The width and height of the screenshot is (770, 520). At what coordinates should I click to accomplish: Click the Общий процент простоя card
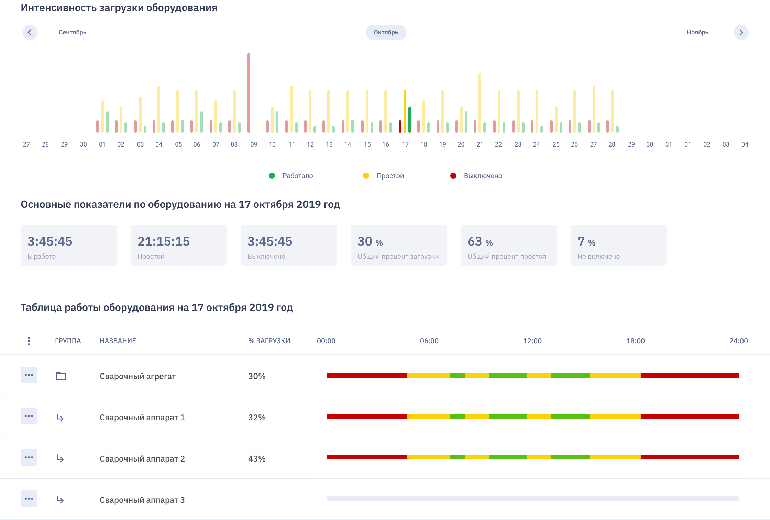click(x=509, y=245)
